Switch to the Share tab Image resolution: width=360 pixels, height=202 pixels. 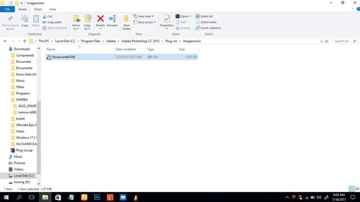tap(38, 10)
